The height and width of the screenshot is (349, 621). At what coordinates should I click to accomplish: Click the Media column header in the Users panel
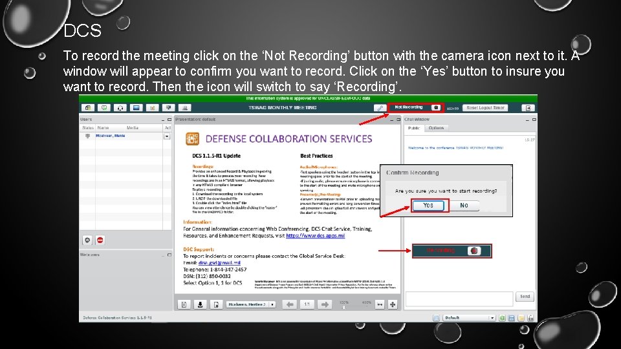(132, 128)
